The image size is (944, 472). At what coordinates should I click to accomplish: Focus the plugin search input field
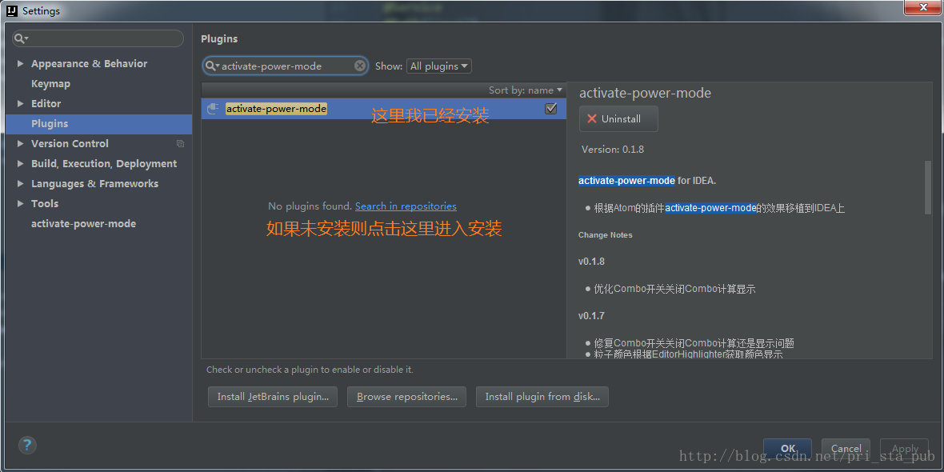286,66
